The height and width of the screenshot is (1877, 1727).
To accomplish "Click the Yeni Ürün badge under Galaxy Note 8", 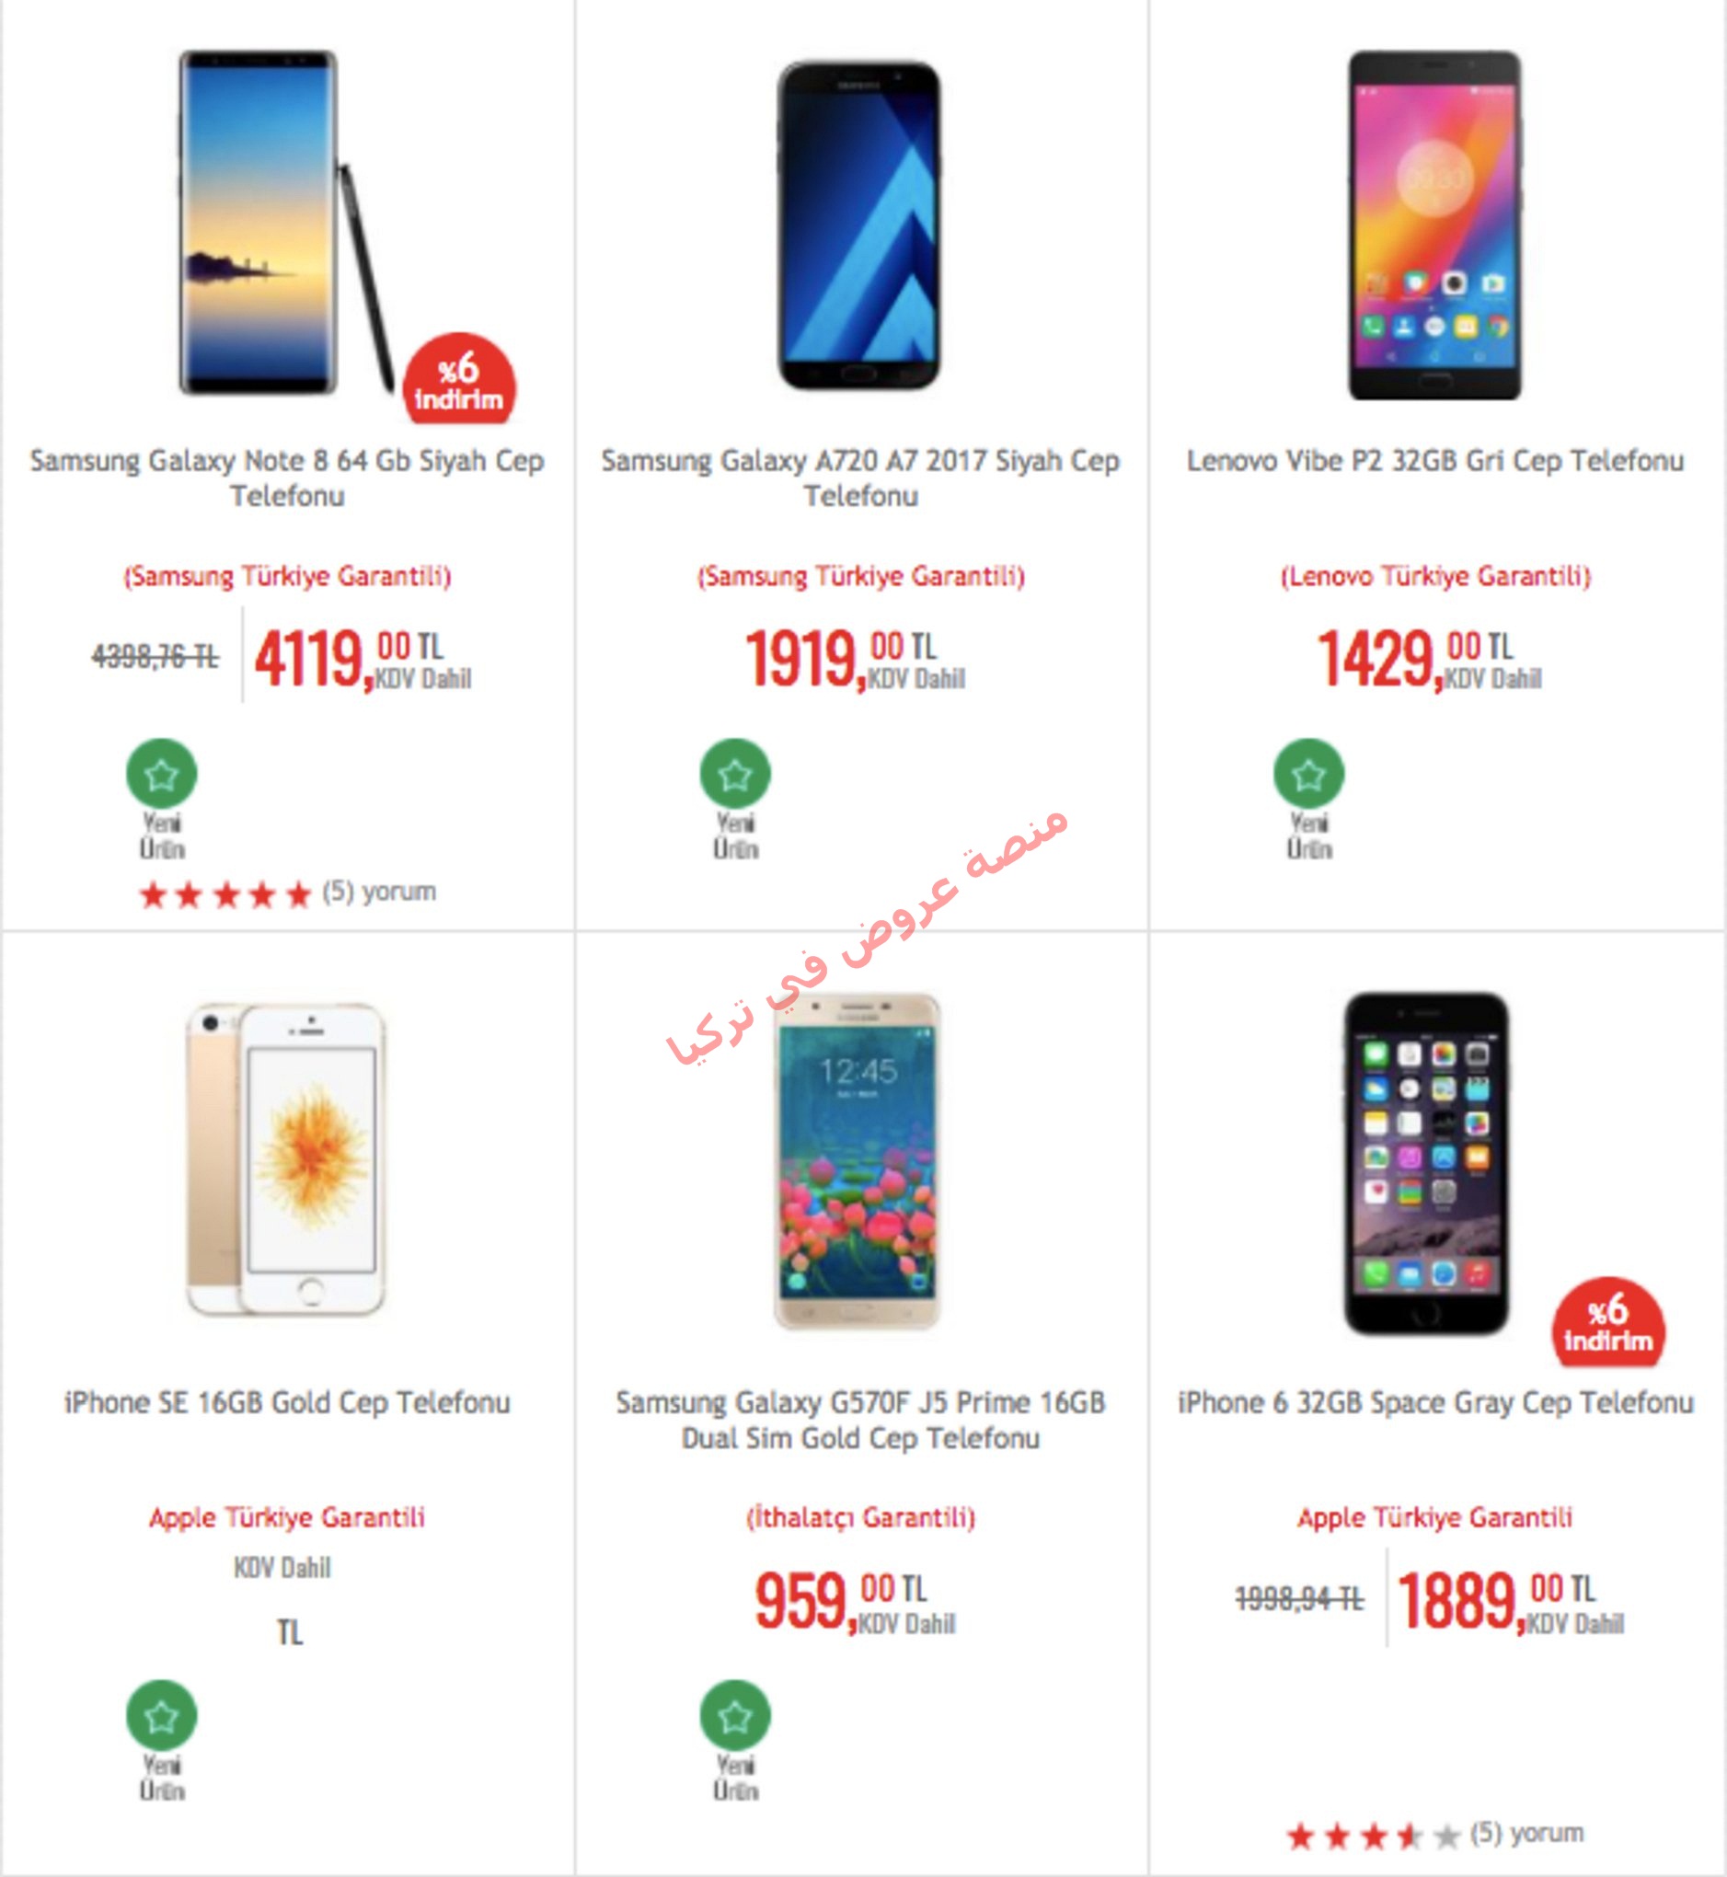I will tap(162, 799).
